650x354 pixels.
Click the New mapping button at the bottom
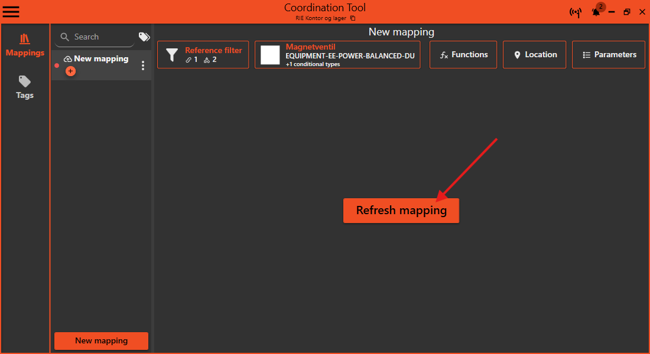pyautogui.click(x=100, y=340)
